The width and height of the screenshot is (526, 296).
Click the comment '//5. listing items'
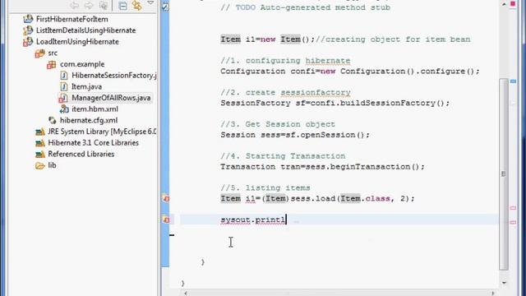[265, 188]
